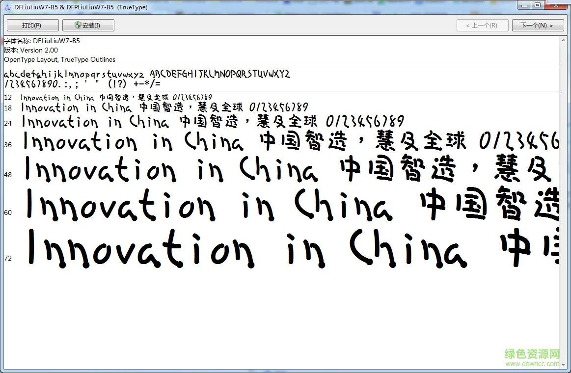Click the 安装(I) install button

tap(88, 26)
